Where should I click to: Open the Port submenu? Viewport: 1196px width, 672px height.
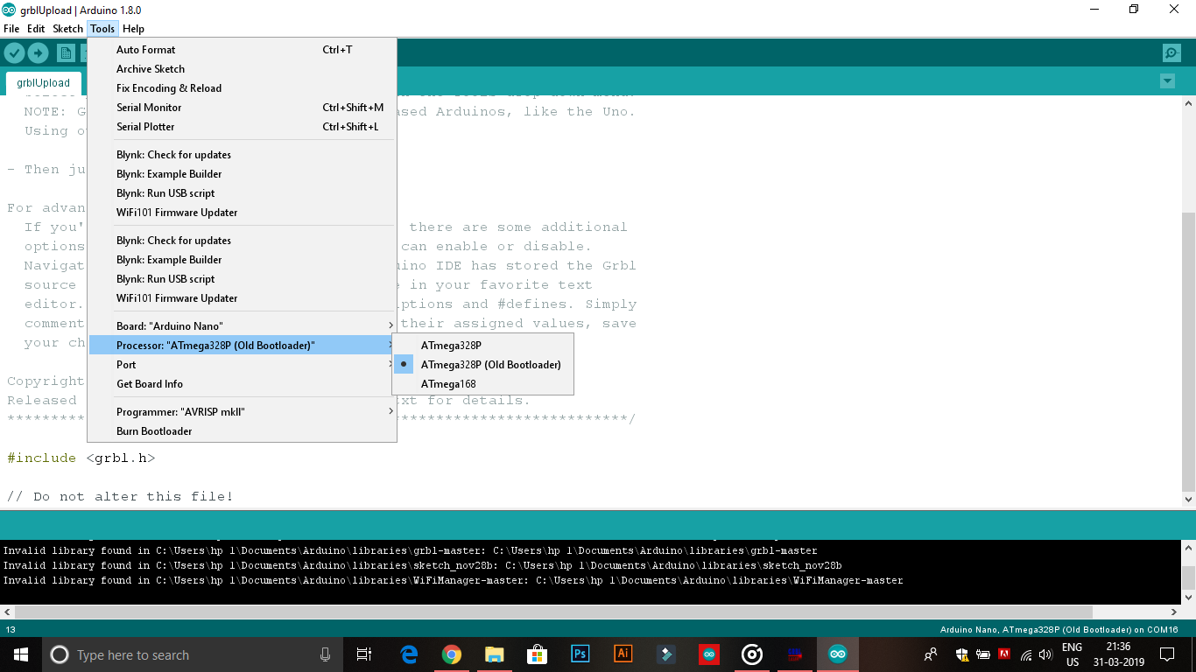(x=126, y=364)
